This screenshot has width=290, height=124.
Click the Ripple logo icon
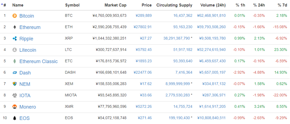point(14,39)
